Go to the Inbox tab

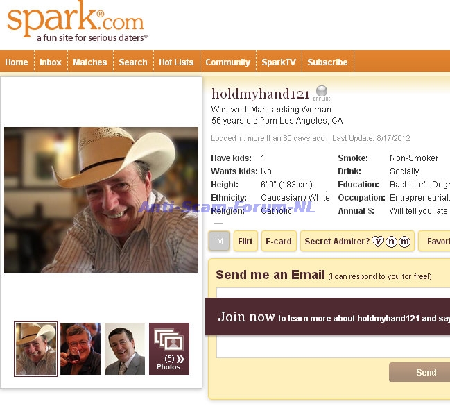click(x=51, y=62)
